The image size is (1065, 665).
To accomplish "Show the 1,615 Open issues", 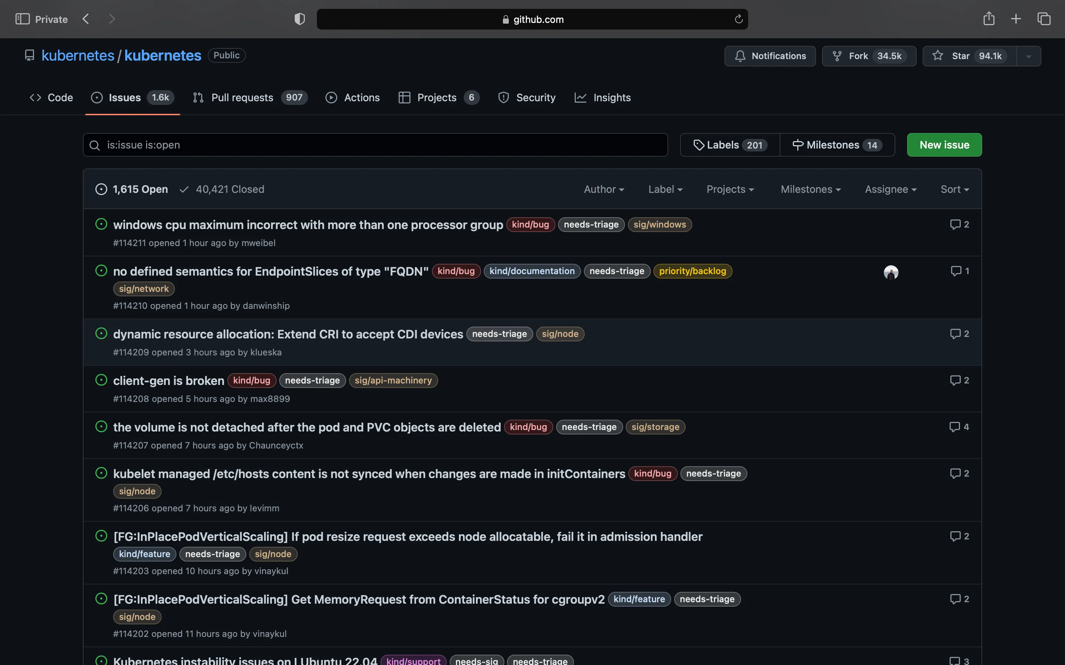I will pyautogui.click(x=132, y=189).
